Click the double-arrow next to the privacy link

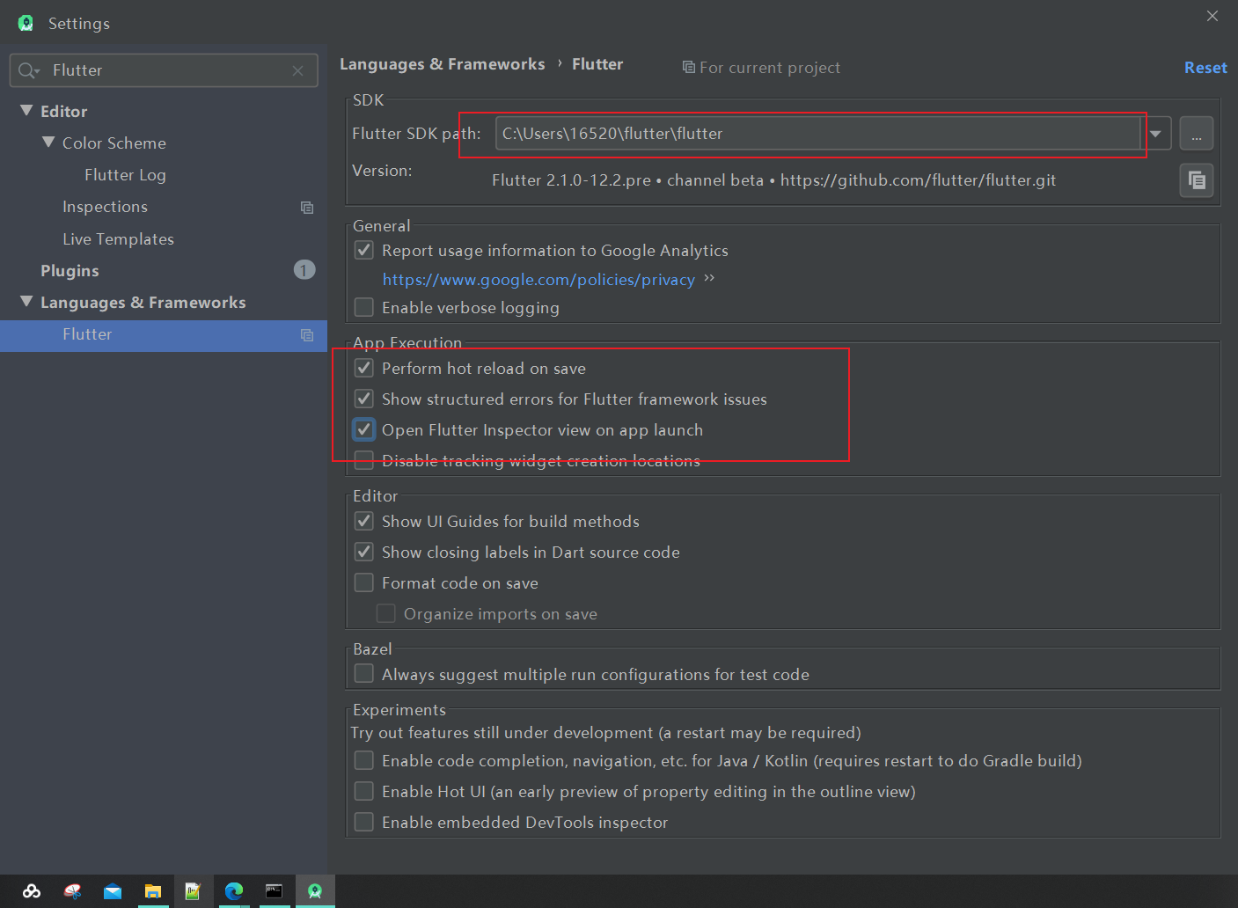click(709, 278)
